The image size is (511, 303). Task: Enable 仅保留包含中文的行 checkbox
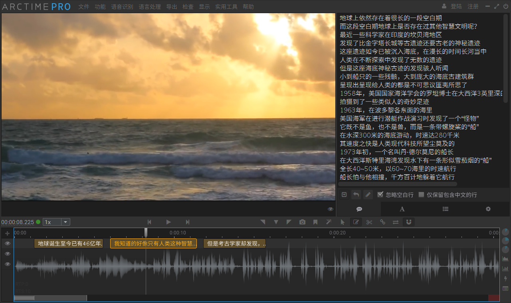click(421, 195)
